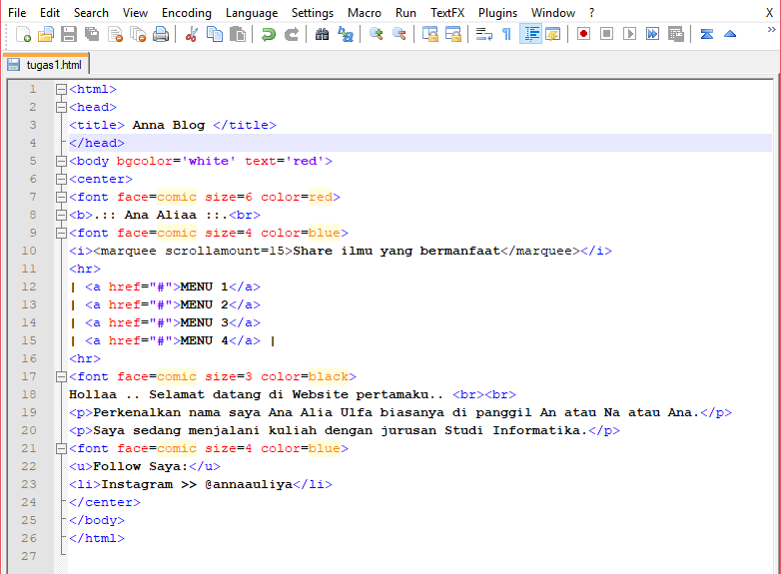Close the current document using the toolbar icon
This screenshot has height=574, width=781.
coord(115,34)
